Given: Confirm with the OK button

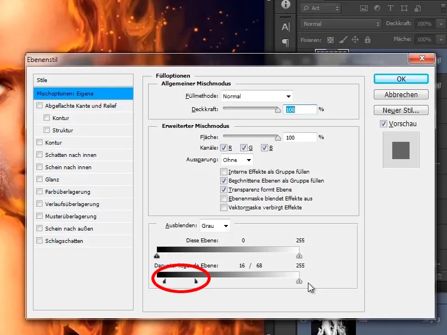Looking at the screenshot, I should point(401,79).
